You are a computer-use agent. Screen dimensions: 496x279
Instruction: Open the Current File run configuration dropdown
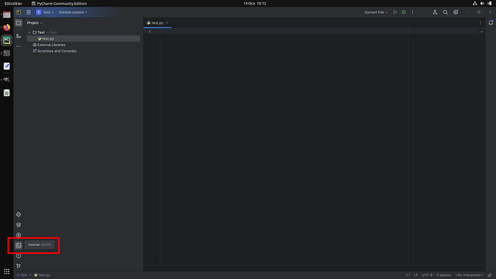376,12
